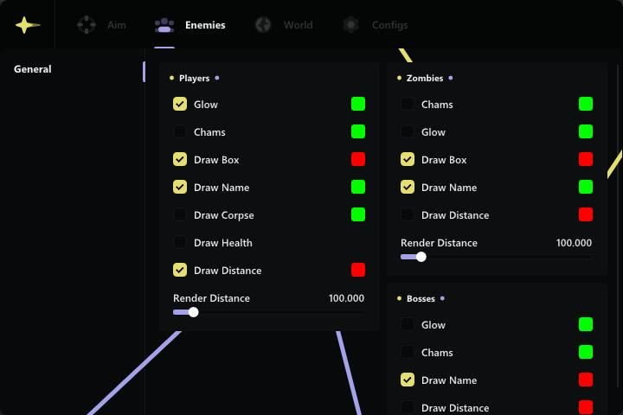Click the Aim crosshair icon
Viewport: 623px width, 415px height.
click(x=87, y=25)
